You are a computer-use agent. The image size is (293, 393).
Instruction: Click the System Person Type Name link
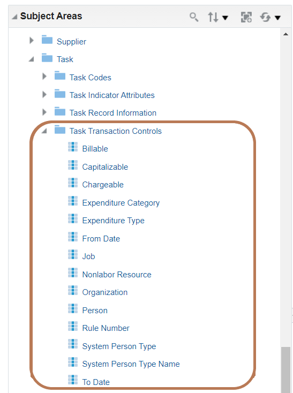coord(131,364)
